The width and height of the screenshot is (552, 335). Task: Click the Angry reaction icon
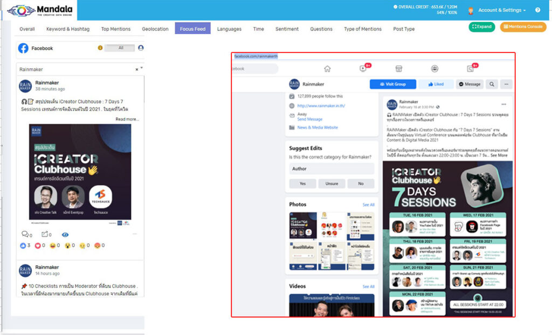pyautogui.click(x=97, y=245)
